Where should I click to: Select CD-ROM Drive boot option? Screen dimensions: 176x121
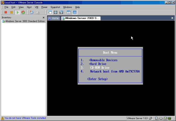[100, 68]
